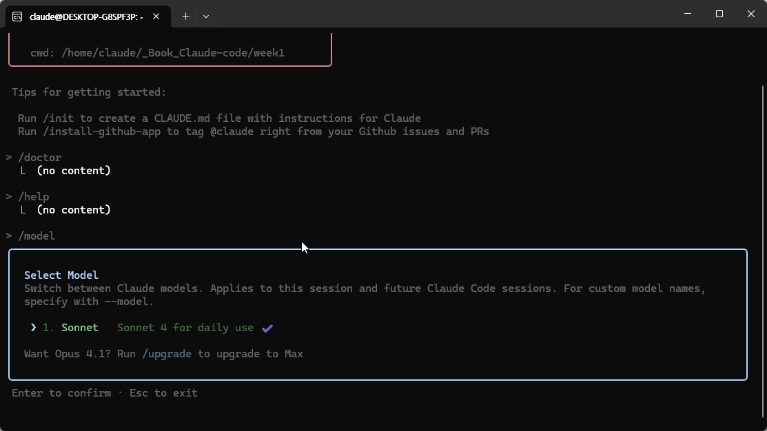Close the claude@DESKTOP-G8SPF3P tab
767x431 pixels.
pyautogui.click(x=156, y=17)
